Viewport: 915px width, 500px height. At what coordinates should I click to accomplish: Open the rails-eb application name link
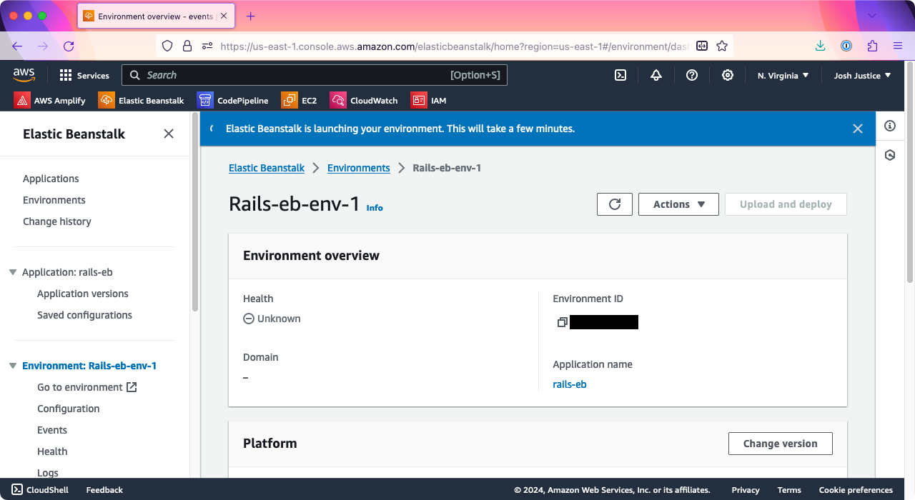click(x=570, y=384)
